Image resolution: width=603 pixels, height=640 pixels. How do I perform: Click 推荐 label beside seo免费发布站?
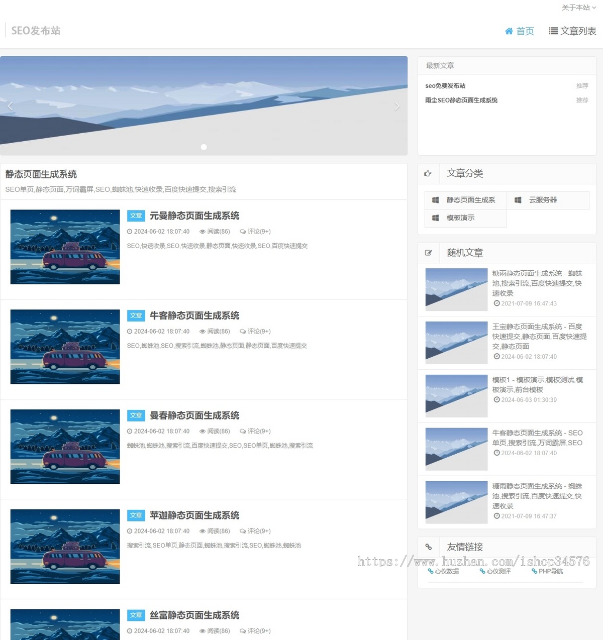pyautogui.click(x=582, y=86)
